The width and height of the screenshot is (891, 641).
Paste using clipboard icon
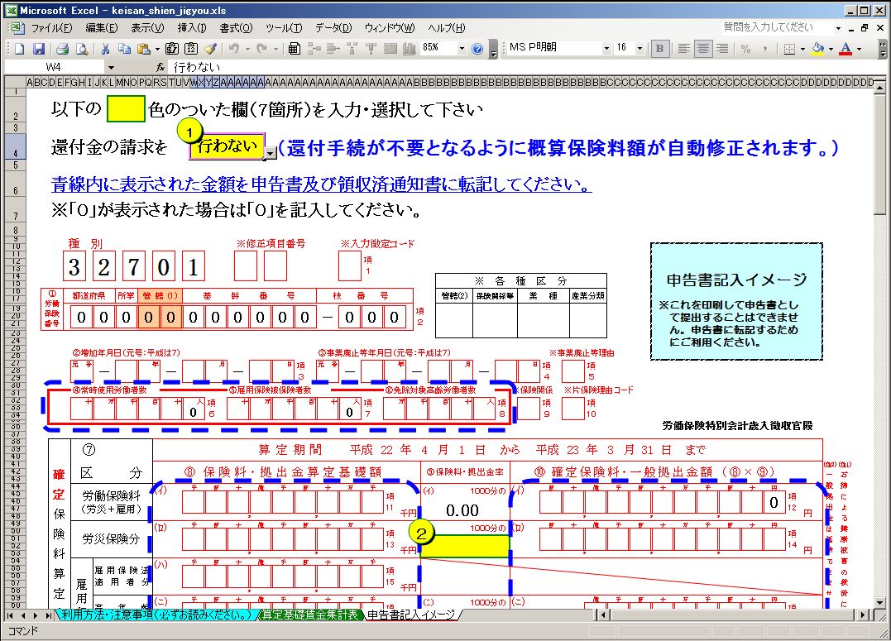144,48
